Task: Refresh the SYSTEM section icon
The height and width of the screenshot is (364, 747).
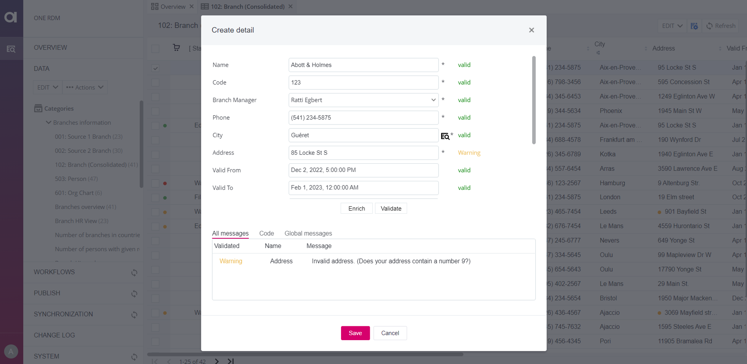Action: tap(134, 357)
